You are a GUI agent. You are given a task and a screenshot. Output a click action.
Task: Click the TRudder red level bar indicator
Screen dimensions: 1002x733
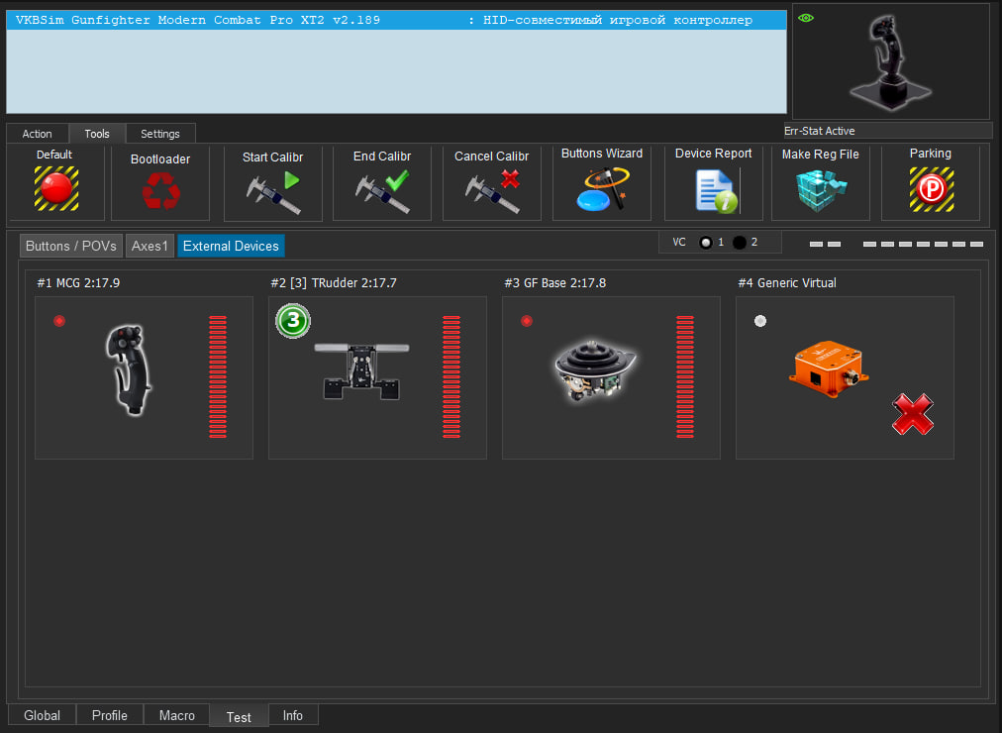(451, 376)
